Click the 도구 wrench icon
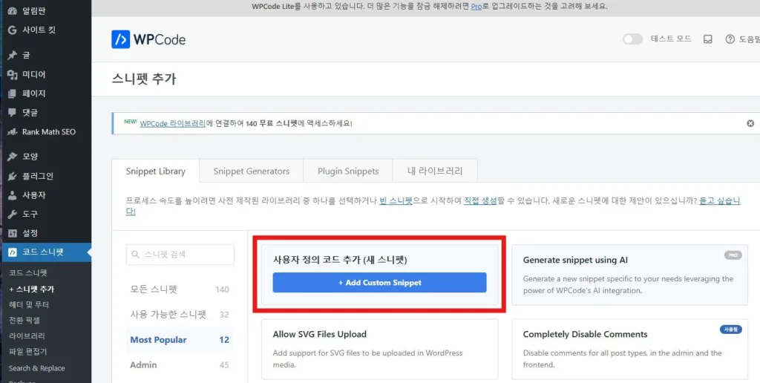 coord(13,214)
